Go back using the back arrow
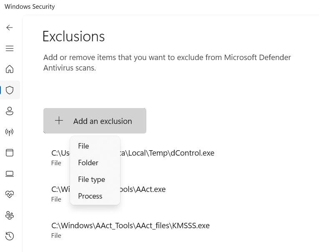The height and width of the screenshot is (252, 319). pos(10,28)
